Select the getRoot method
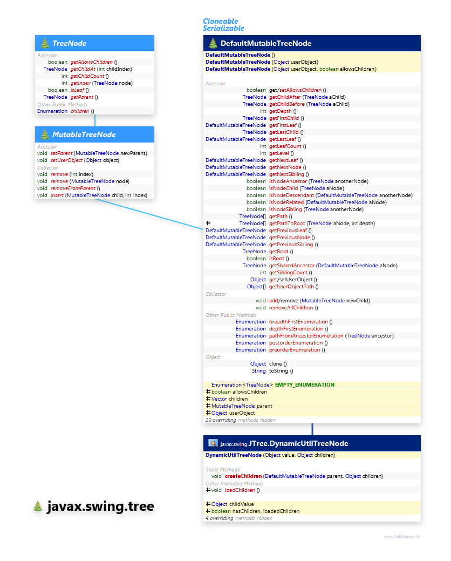The width and height of the screenshot is (451, 561). 278,252
